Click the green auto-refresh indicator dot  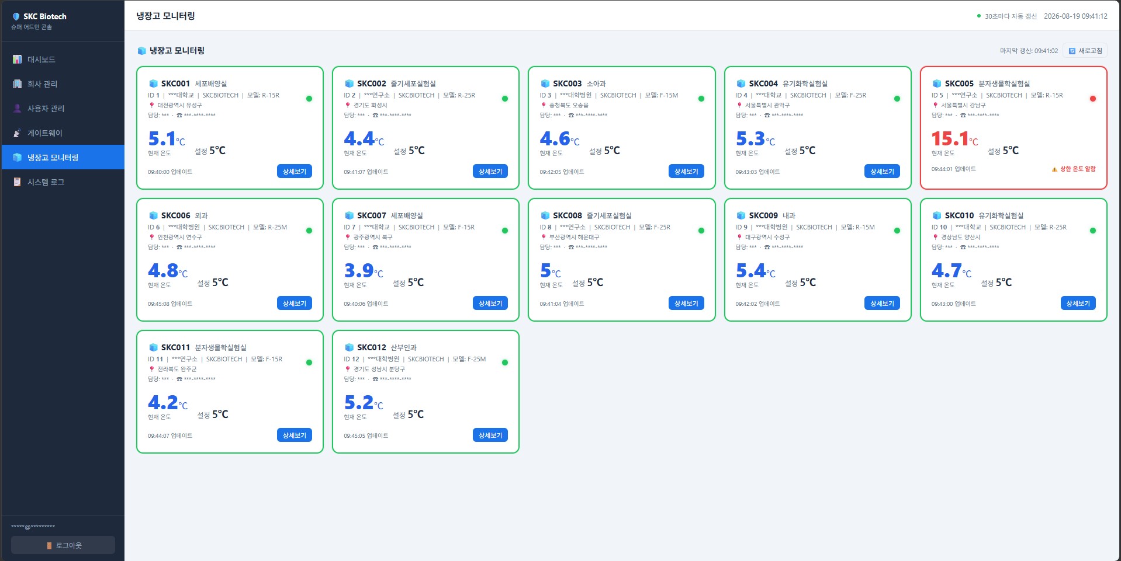(979, 16)
